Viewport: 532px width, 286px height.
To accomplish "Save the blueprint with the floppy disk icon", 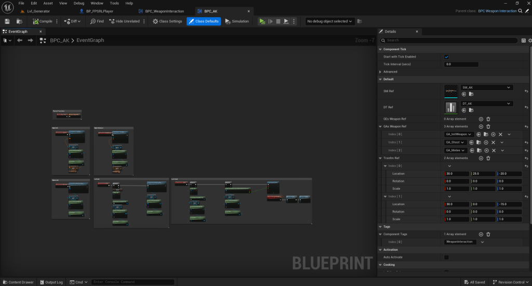I will pyautogui.click(x=7, y=21).
